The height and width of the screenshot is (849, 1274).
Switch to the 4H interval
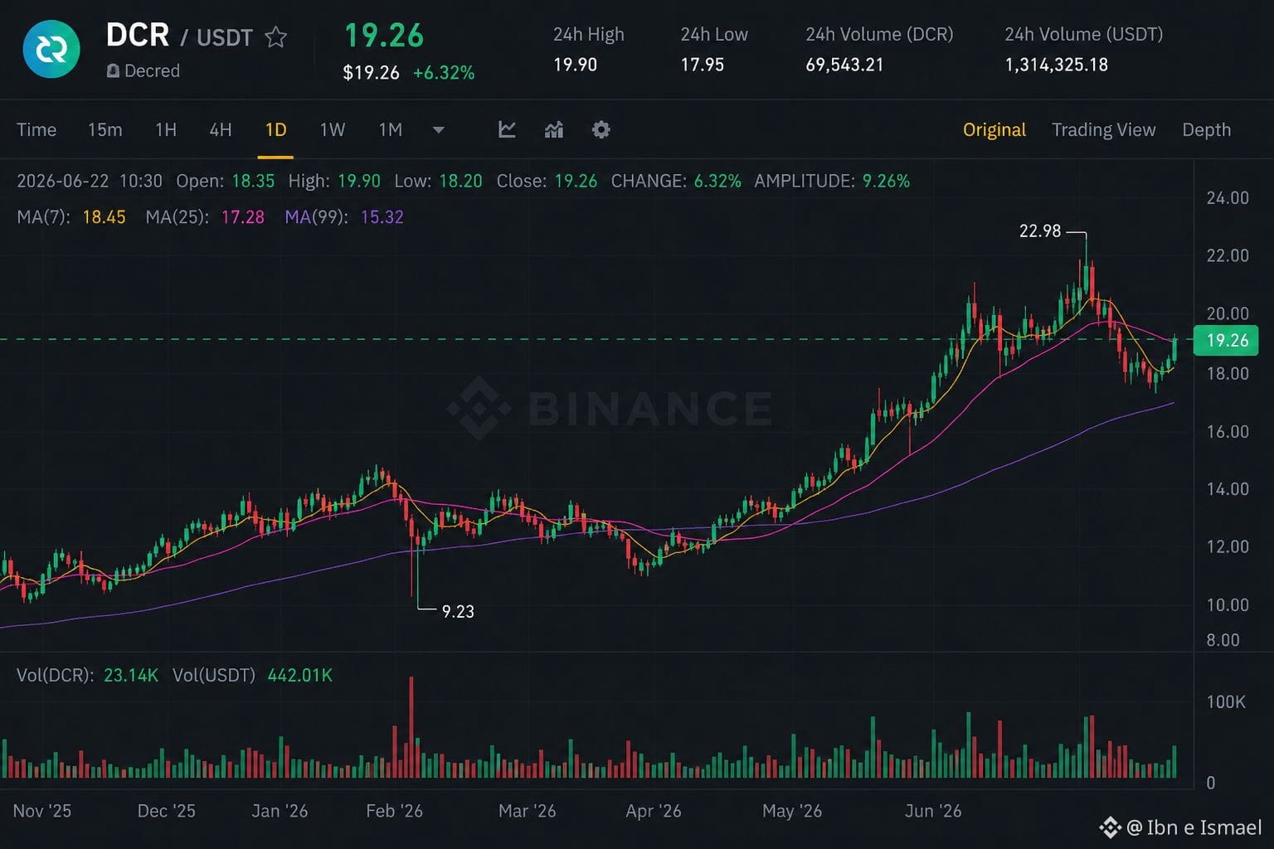pyautogui.click(x=221, y=129)
